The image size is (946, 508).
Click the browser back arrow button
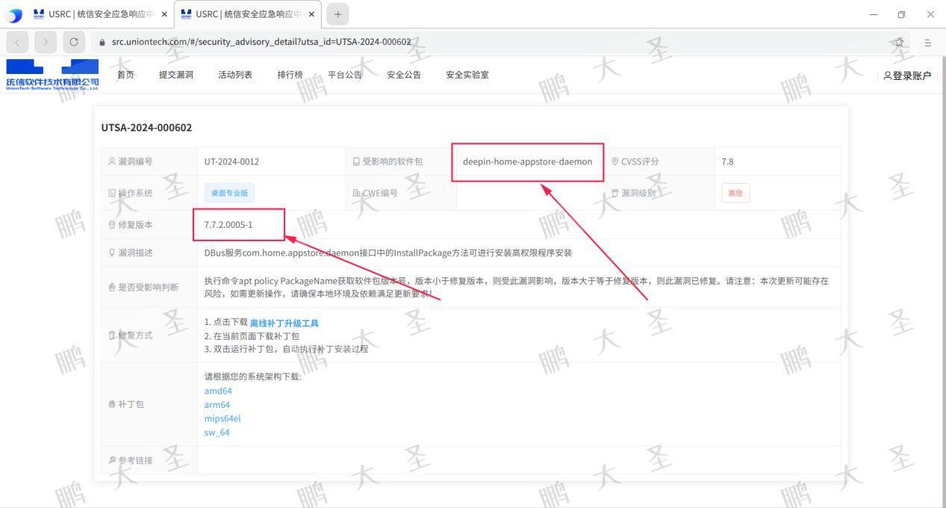pyautogui.click(x=17, y=42)
